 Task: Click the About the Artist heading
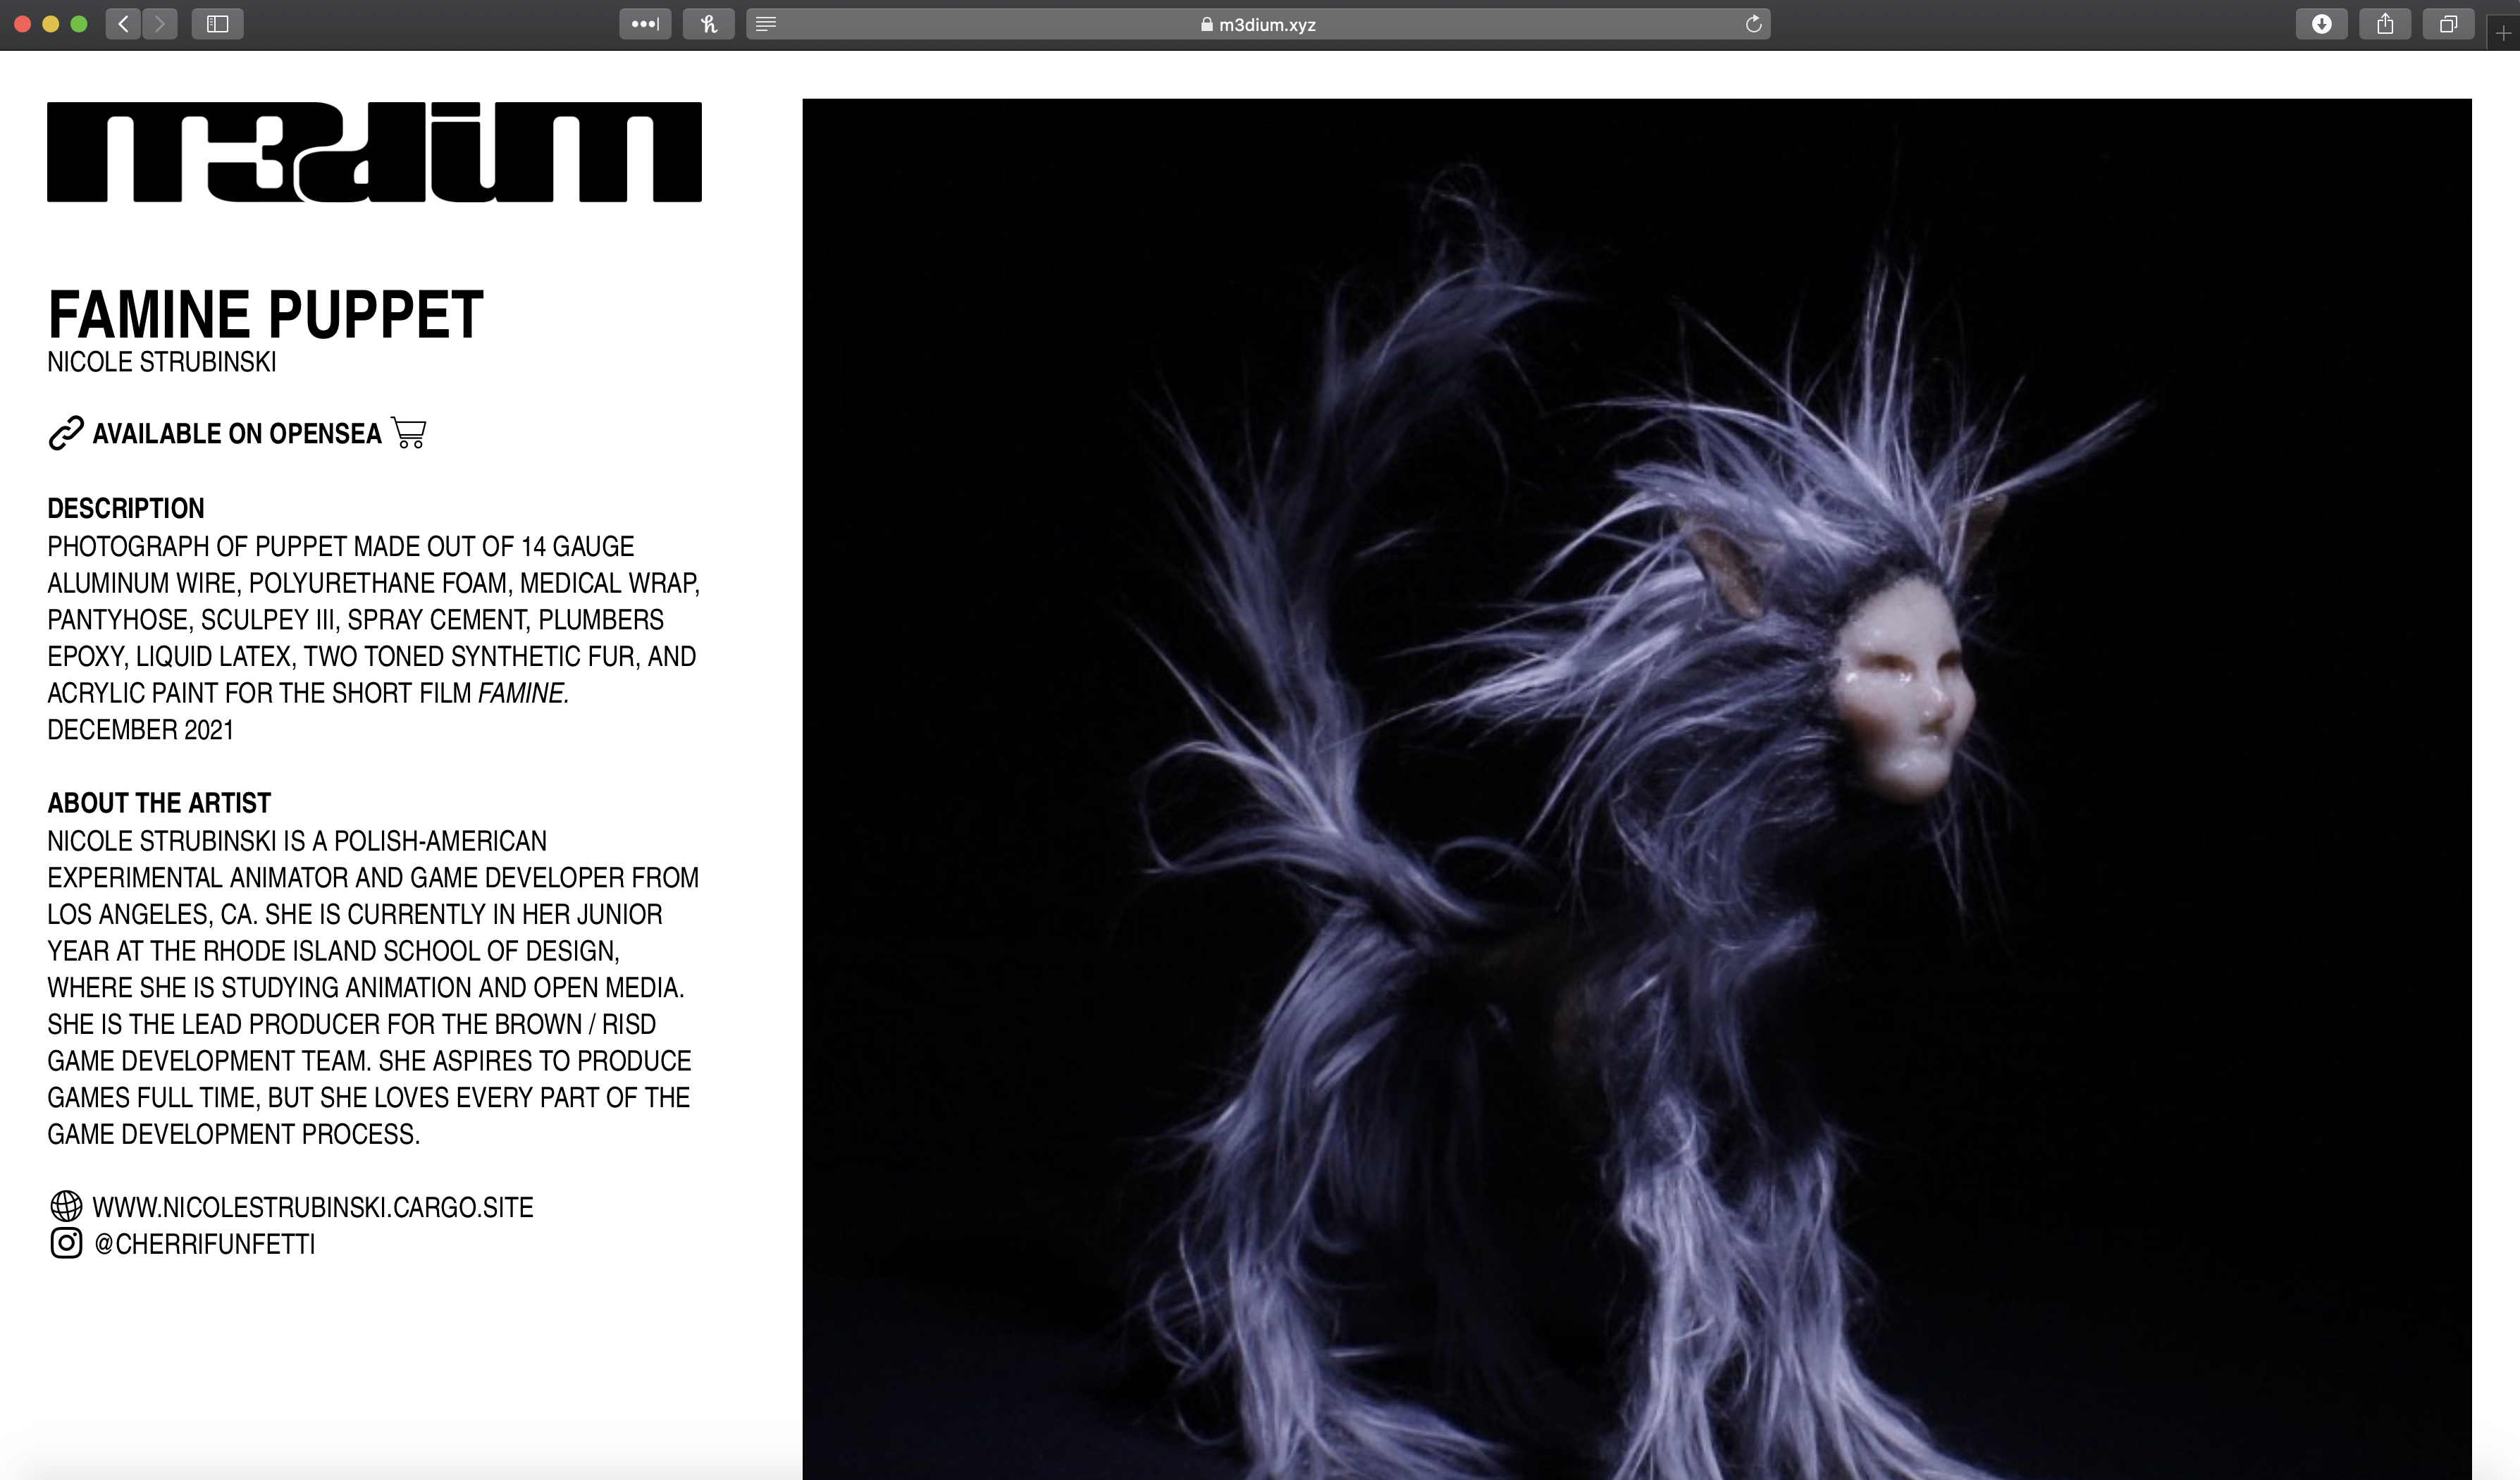click(159, 803)
